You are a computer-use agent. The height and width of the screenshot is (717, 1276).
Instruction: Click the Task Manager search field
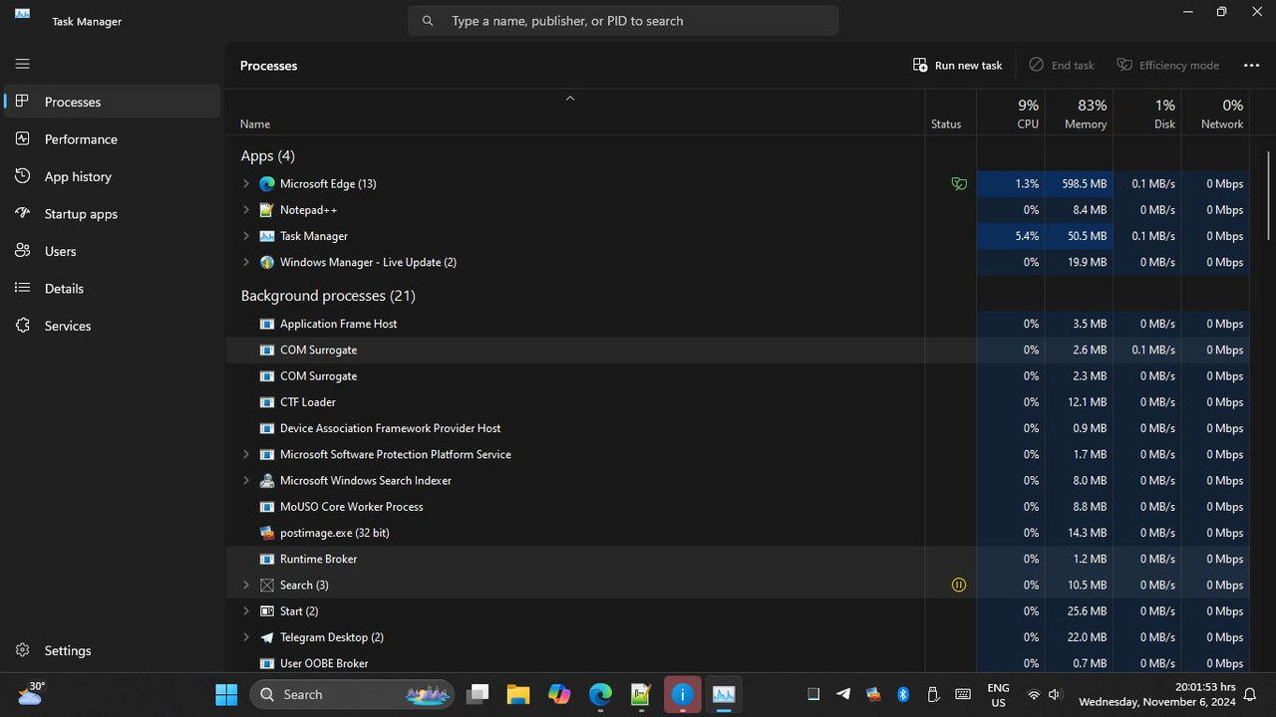[623, 21]
